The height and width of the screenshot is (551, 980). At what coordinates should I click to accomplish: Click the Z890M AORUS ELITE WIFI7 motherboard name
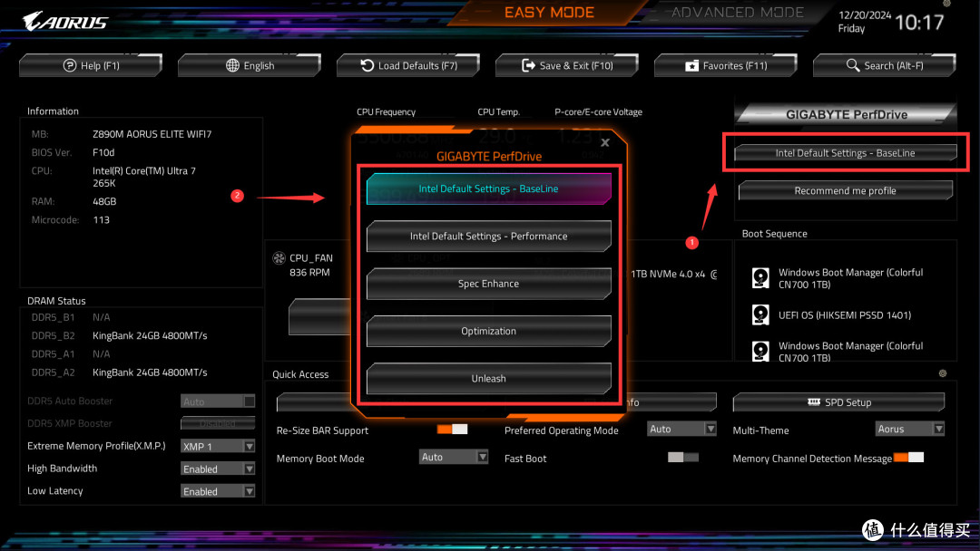tap(152, 133)
